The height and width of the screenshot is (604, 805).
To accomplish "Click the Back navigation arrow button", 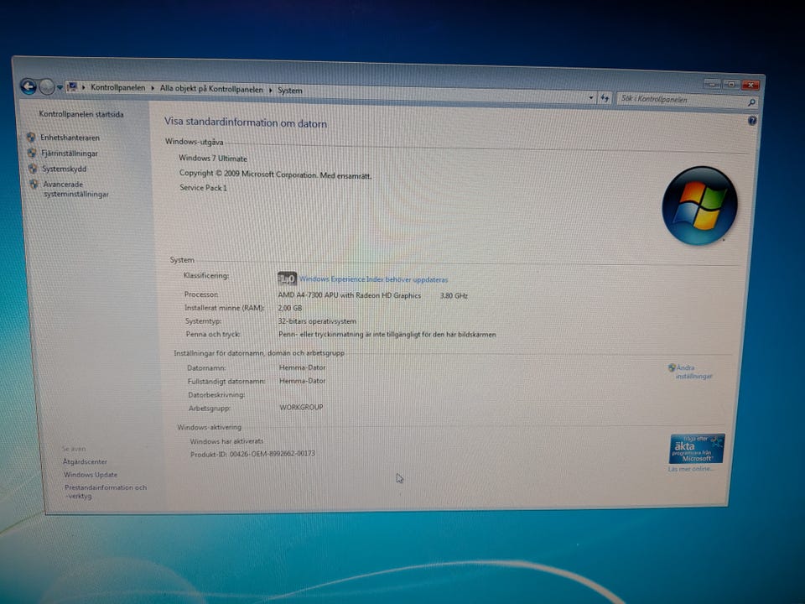I will click(x=29, y=86).
